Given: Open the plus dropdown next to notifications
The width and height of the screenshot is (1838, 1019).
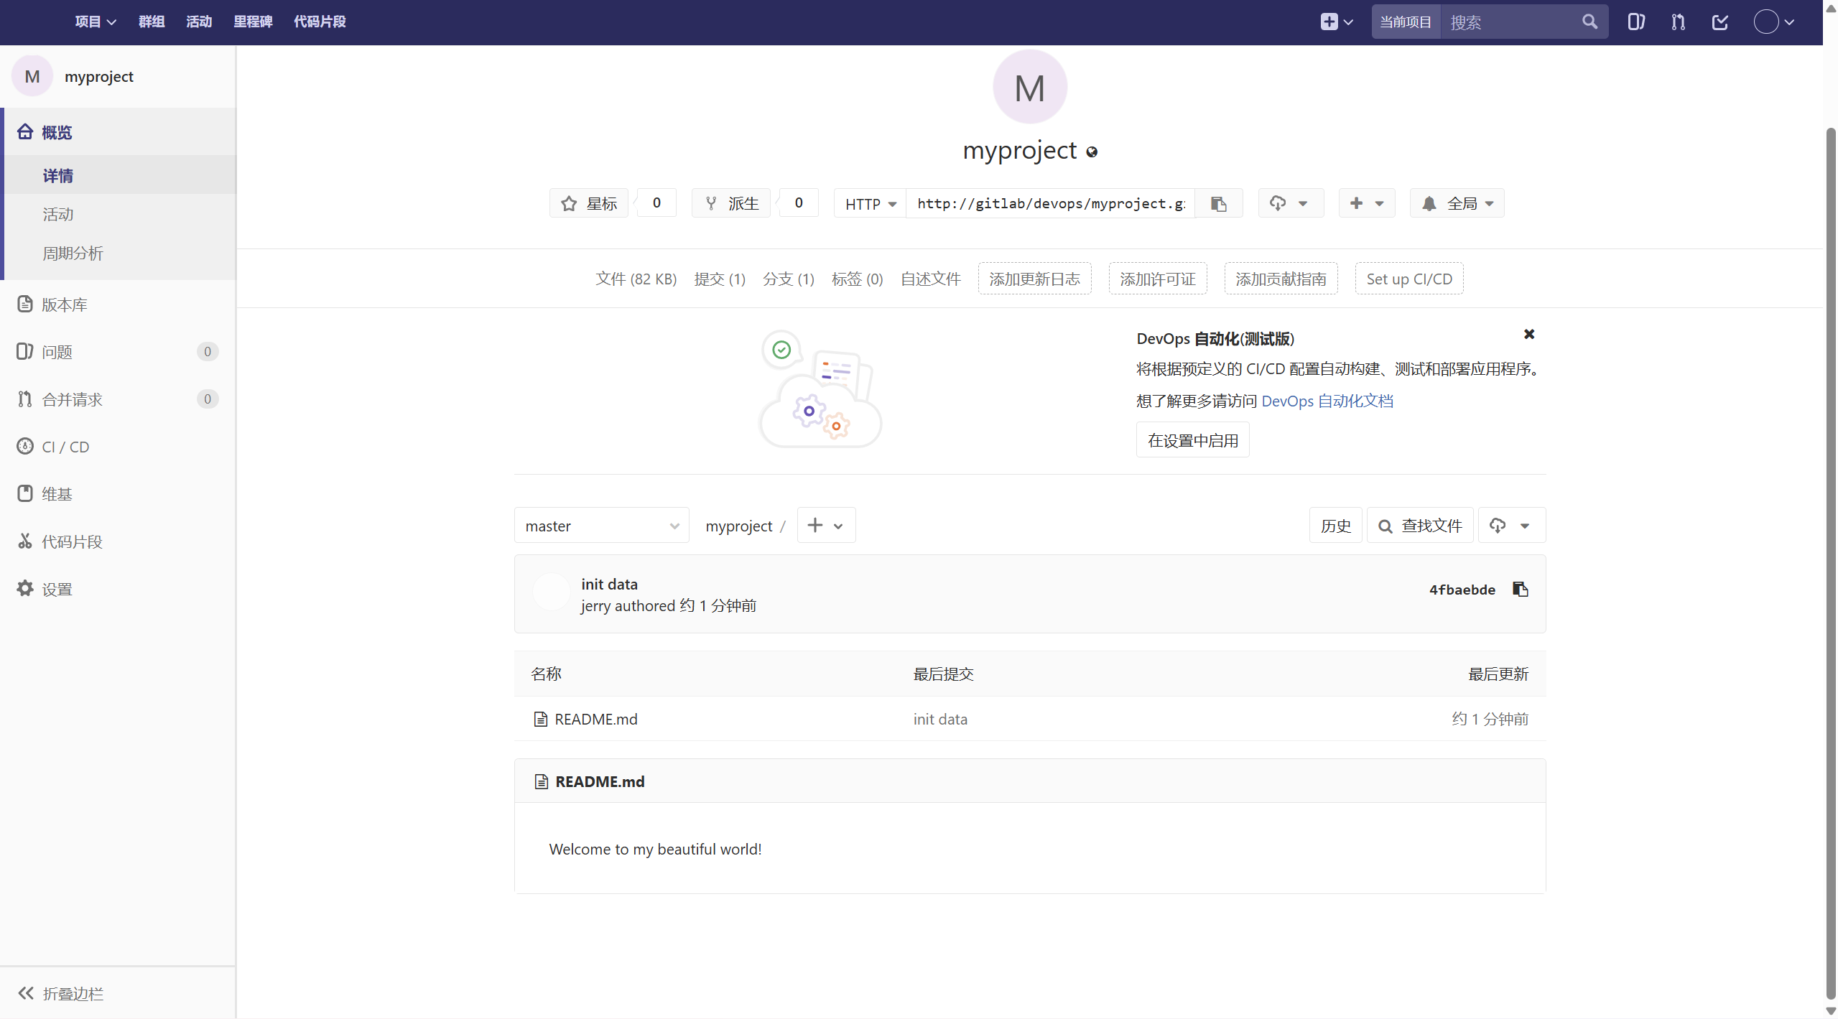Looking at the screenshot, I should pyautogui.click(x=1367, y=203).
